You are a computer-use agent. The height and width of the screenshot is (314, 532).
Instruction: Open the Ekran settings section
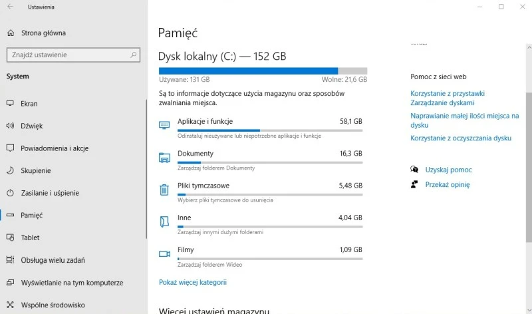[x=29, y=104]
